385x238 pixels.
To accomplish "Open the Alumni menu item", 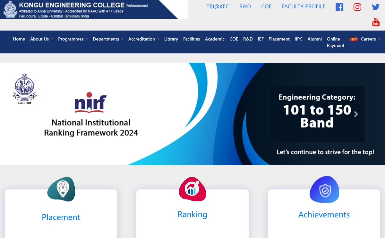I will (315, 39).
